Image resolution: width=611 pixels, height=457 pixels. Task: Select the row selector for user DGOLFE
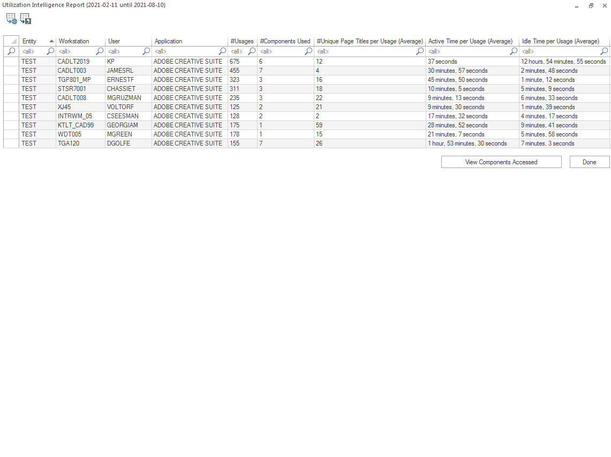[11, 143]
